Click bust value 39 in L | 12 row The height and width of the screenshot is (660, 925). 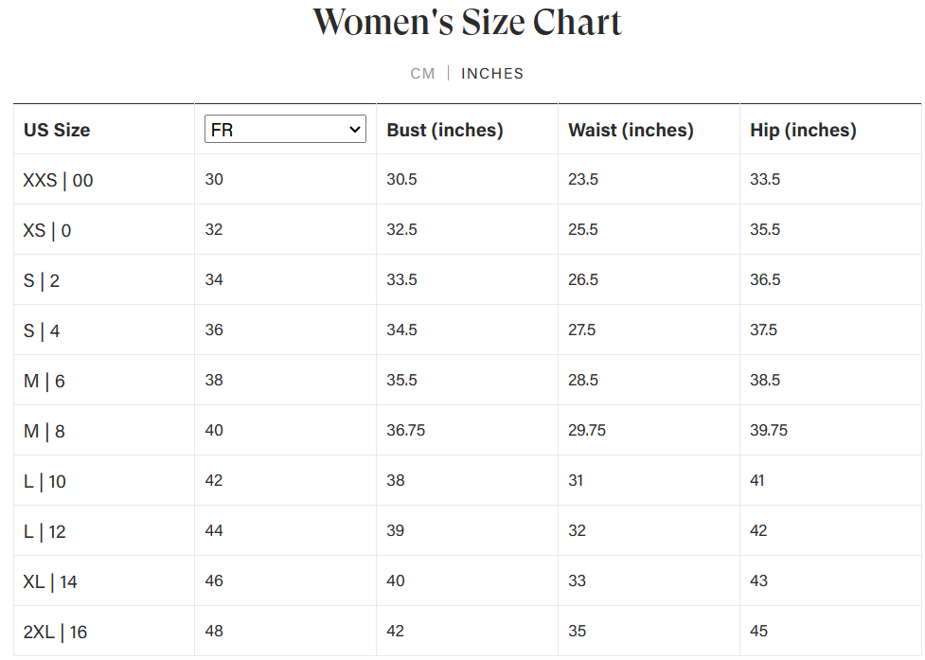click(x=396, y=529)
